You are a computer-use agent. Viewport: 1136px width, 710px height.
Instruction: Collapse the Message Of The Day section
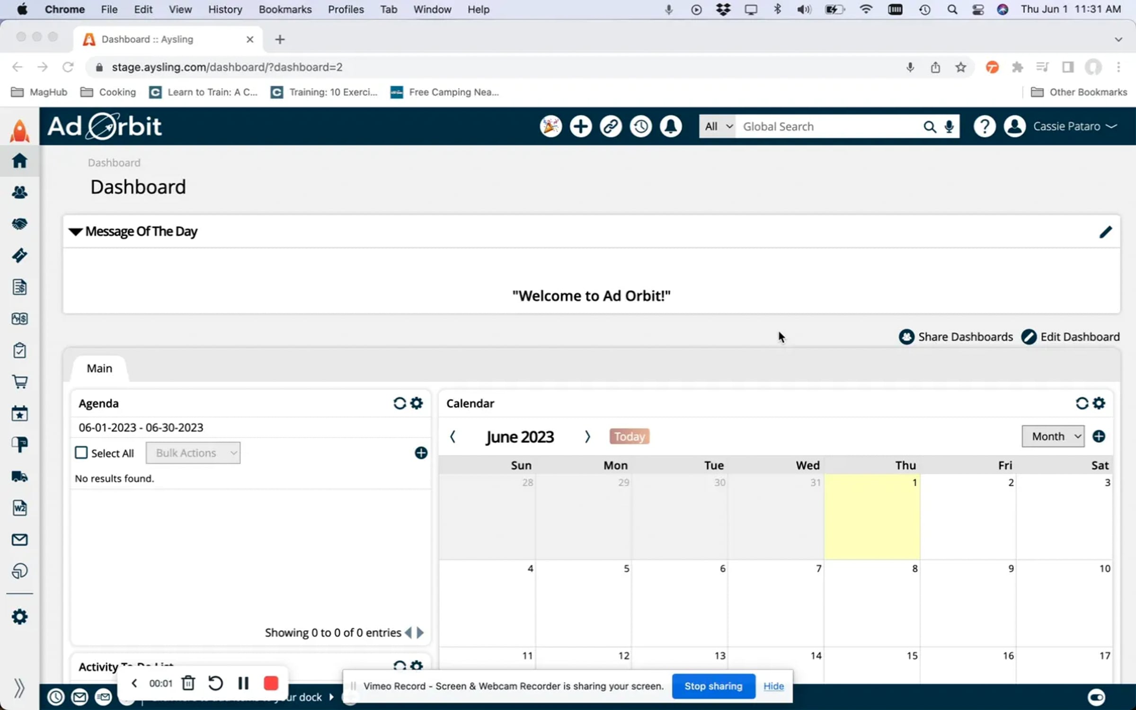[x=76, y=231]
